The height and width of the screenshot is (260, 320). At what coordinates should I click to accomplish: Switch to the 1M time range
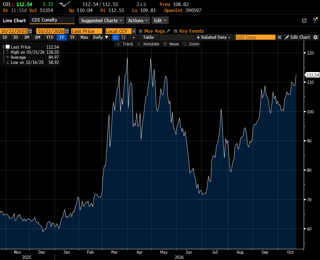(26, 37)
